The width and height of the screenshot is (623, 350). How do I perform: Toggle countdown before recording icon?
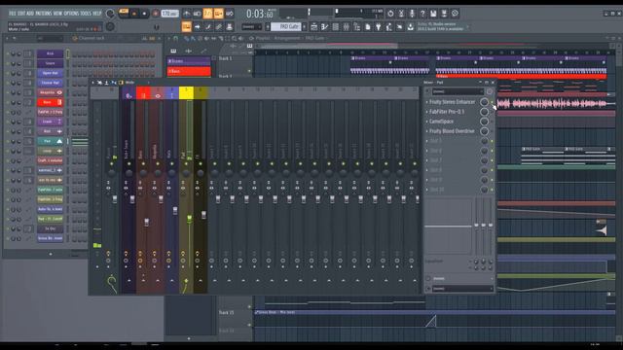pos(207,14)
